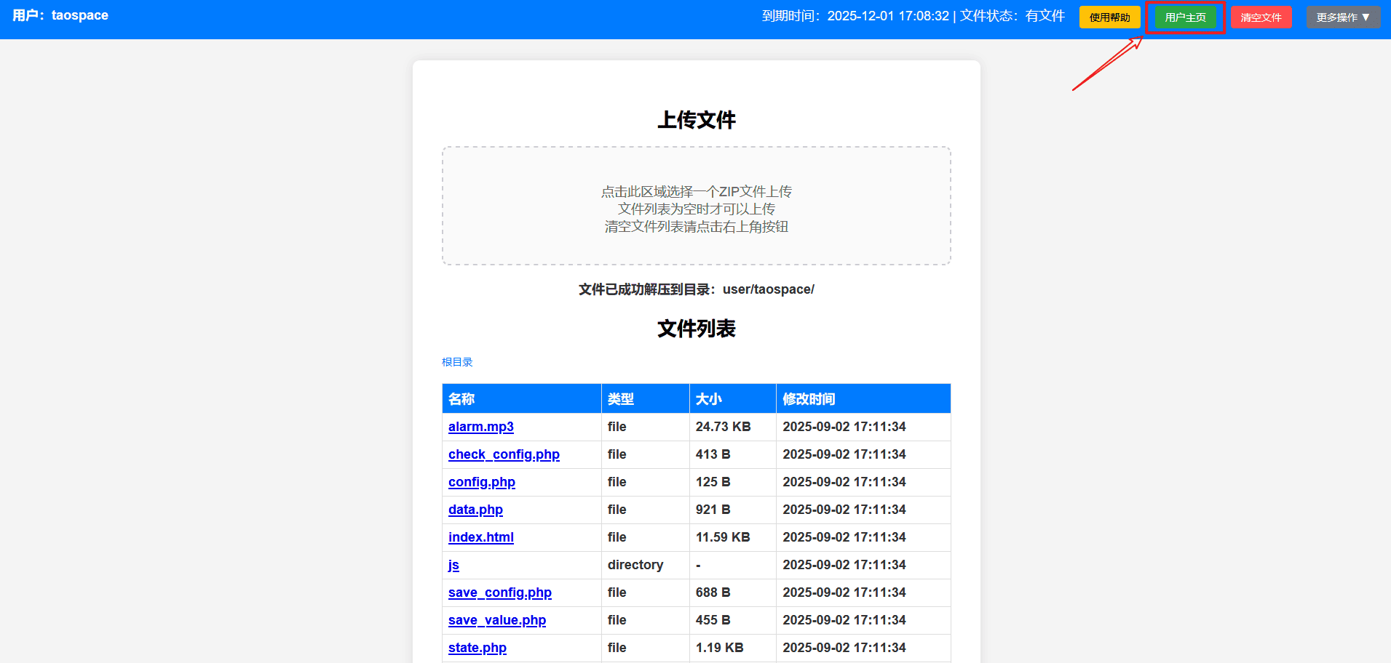Image resolution: width=1391 pixels, height=663 pixels.
Task: Click the save_value.php file link
Action: click(496, 620)
